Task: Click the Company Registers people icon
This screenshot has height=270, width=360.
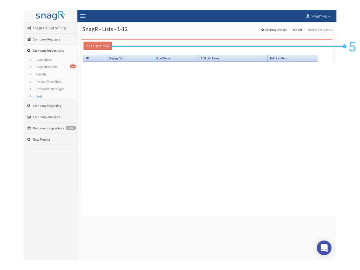Action: pyautogui.click(x=29, y=39)
